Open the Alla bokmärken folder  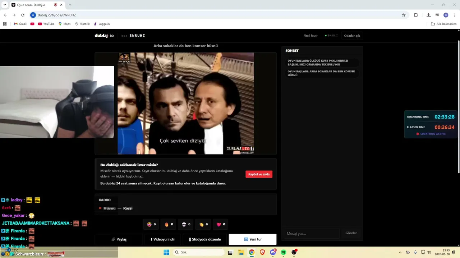coord(444,24)
